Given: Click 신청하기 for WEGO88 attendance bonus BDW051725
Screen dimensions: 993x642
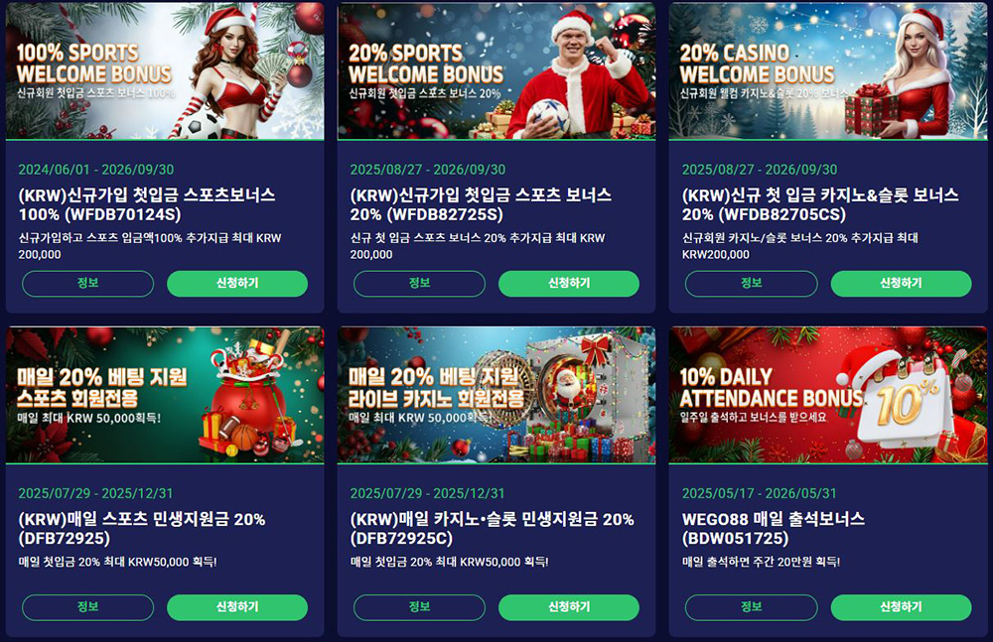Looking at the screenshot, I should (x=902, y=608).
